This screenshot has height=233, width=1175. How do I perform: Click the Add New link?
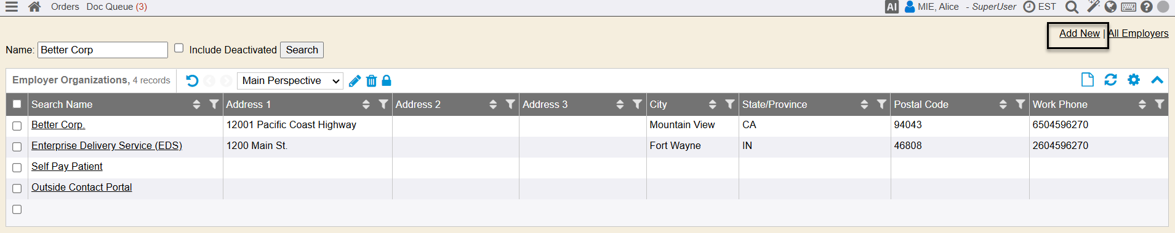1079,34
